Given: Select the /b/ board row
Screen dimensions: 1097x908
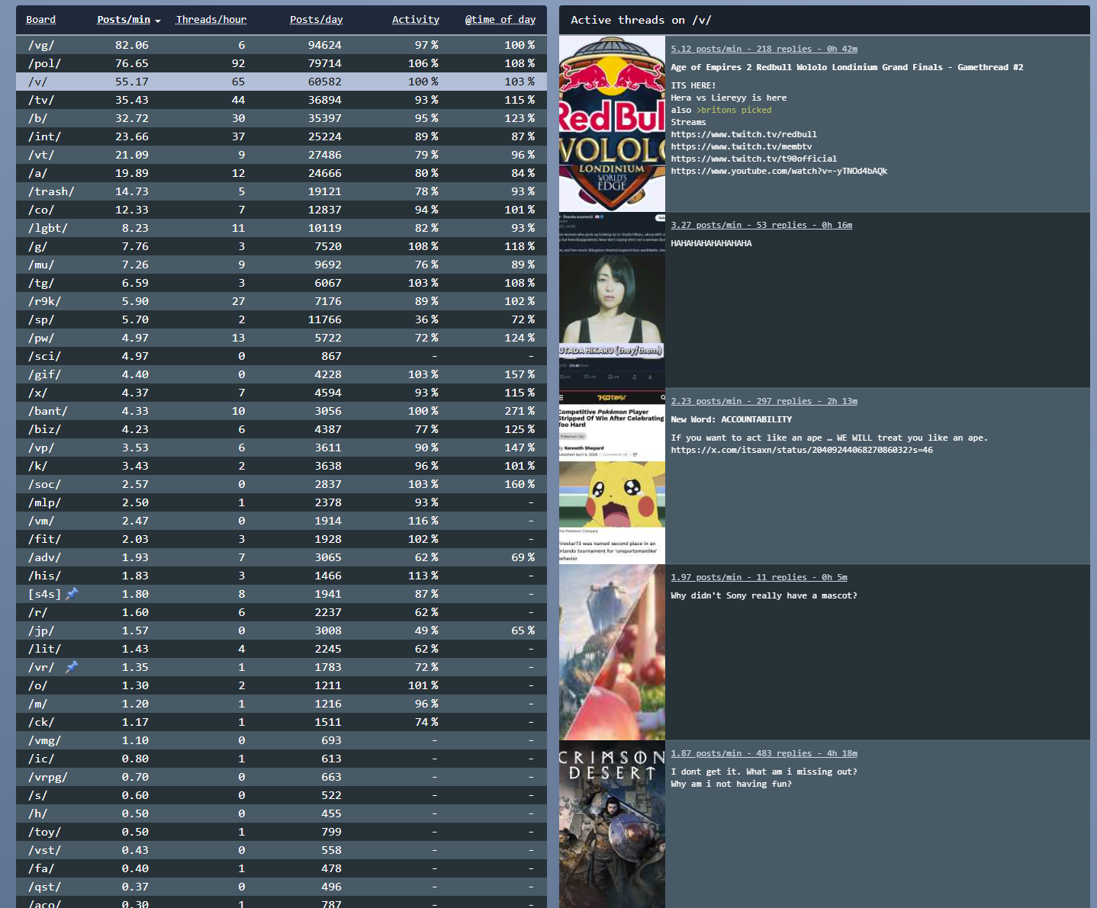Looking at the screenshot, I should point(281,118).
